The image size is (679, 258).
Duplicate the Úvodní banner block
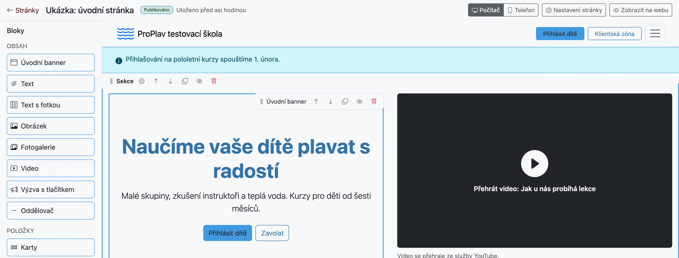[345, 102]
